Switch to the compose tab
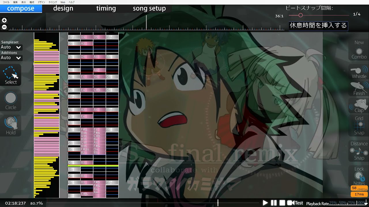The image size is (369, 207). tap(21, 8)
